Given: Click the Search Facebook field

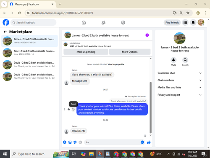Looking at the screenshot, I should 34,22.
